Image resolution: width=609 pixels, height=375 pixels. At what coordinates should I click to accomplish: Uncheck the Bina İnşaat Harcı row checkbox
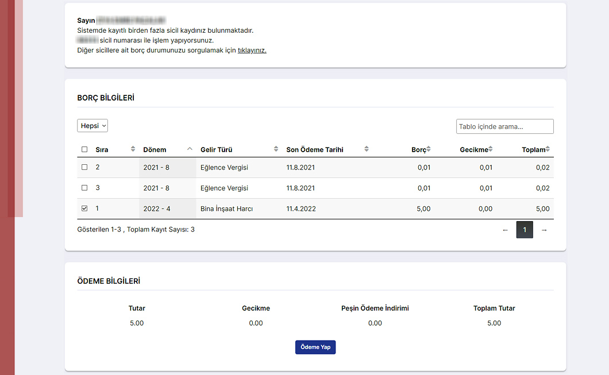point(84,208)
